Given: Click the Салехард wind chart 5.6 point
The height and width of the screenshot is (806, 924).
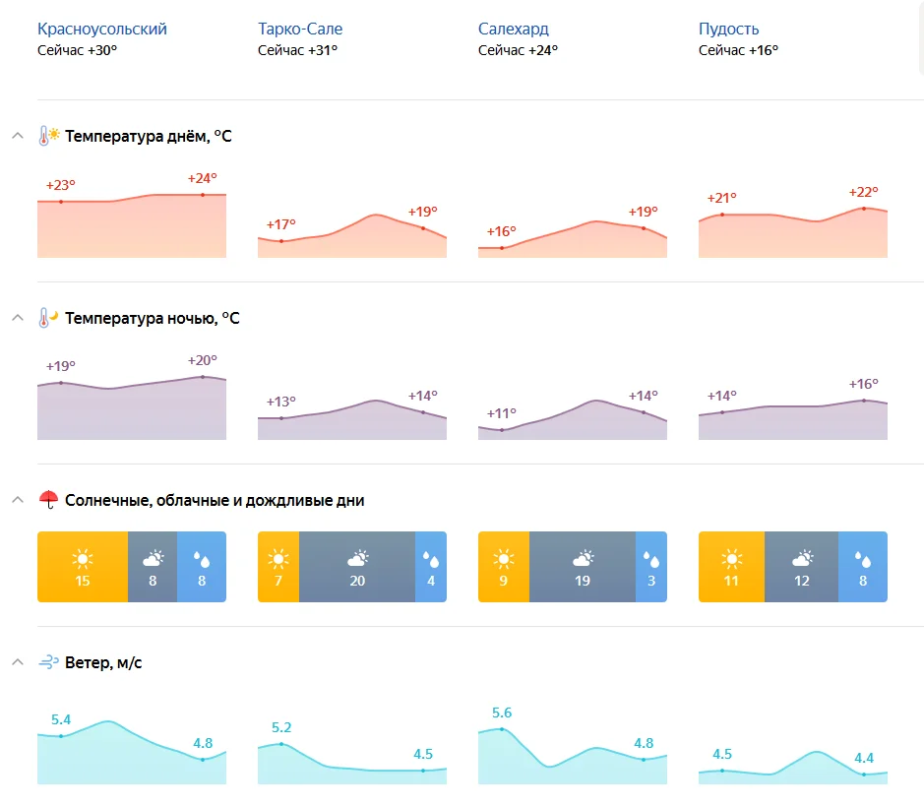Looking at the screenshot, I should pos(502,729).
